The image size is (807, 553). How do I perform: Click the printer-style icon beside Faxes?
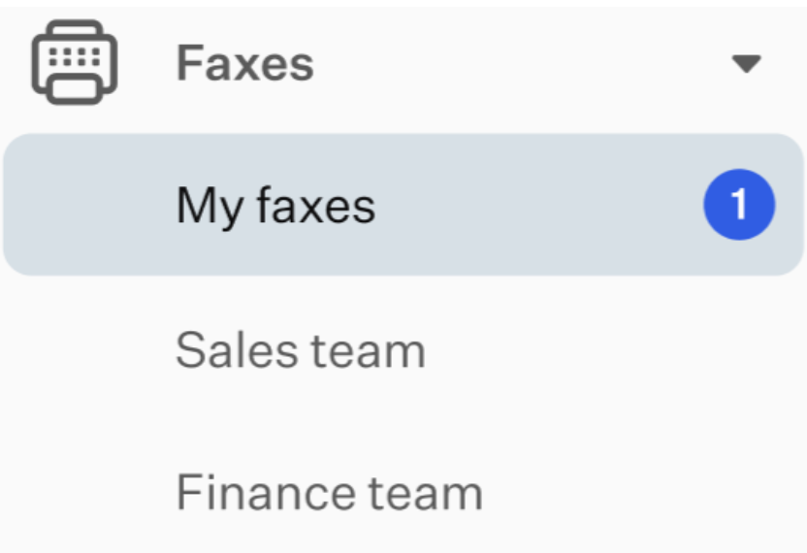(75, 62)
